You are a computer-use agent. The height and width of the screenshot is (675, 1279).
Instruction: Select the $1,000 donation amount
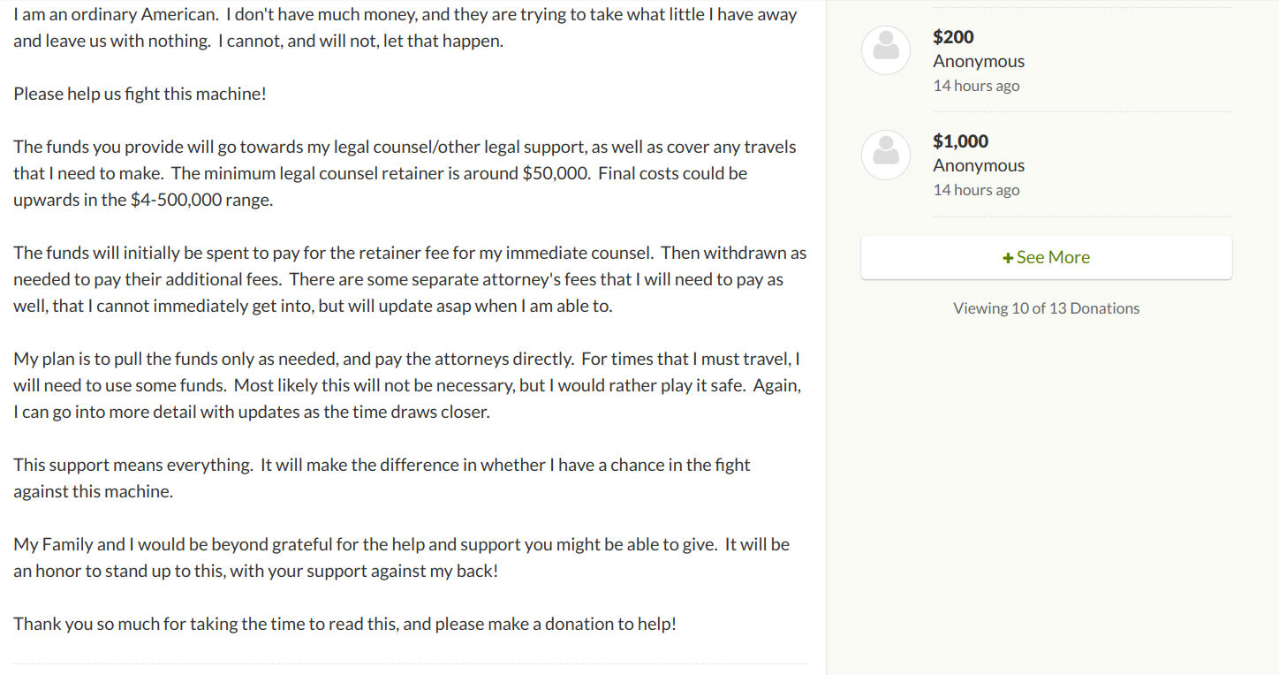[x=960, y=140]
